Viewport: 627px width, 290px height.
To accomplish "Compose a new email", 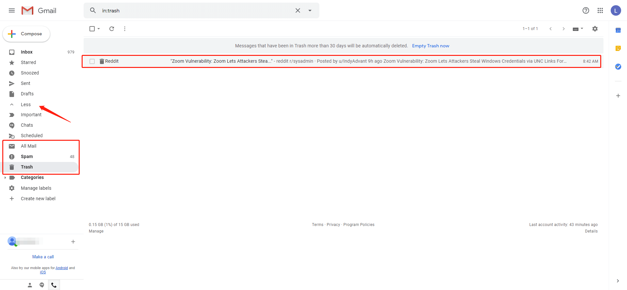I will coord(26,34).
